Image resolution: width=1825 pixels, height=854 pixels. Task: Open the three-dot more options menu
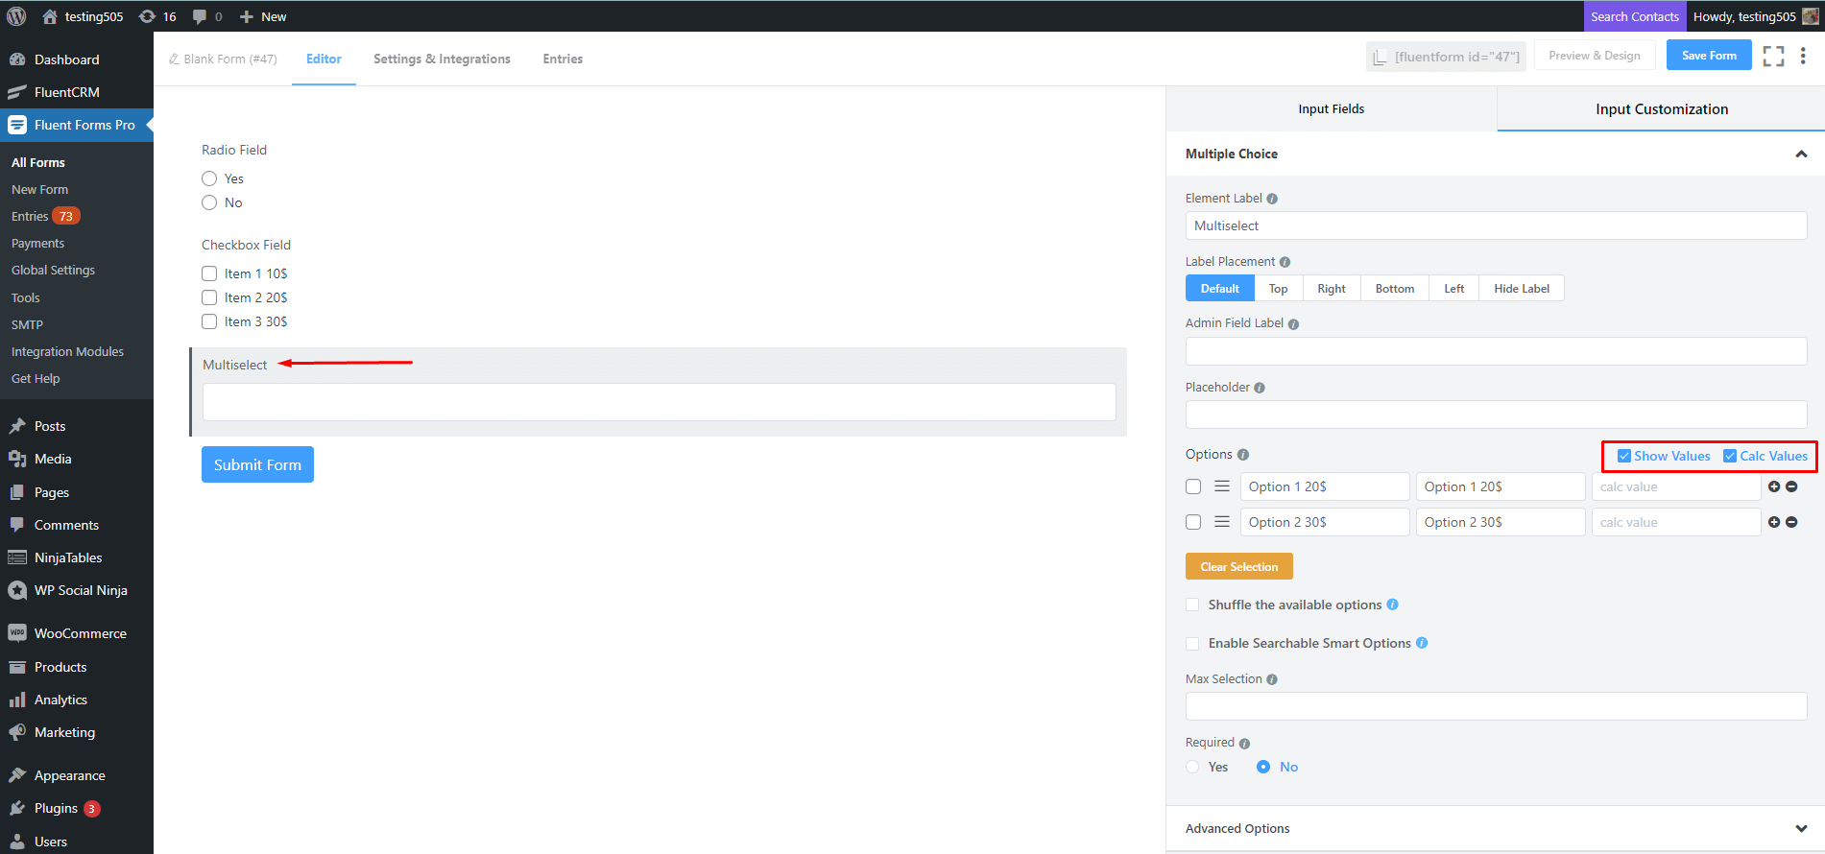point(1803,57)
